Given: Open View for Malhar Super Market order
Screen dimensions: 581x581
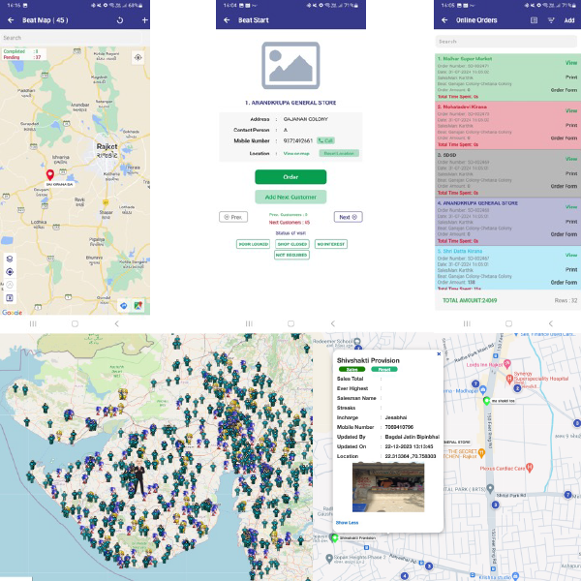Looking at the screenshot, I should 570,62.
